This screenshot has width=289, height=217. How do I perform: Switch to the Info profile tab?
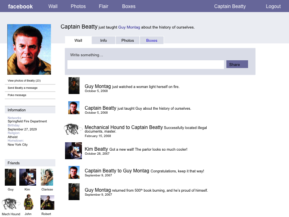coord(104,40)
